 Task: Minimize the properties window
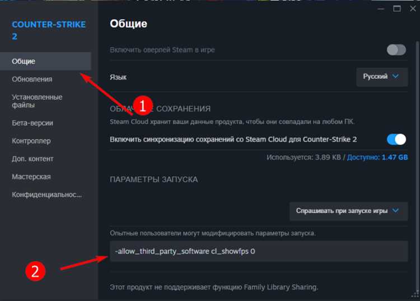coord(381,9)
